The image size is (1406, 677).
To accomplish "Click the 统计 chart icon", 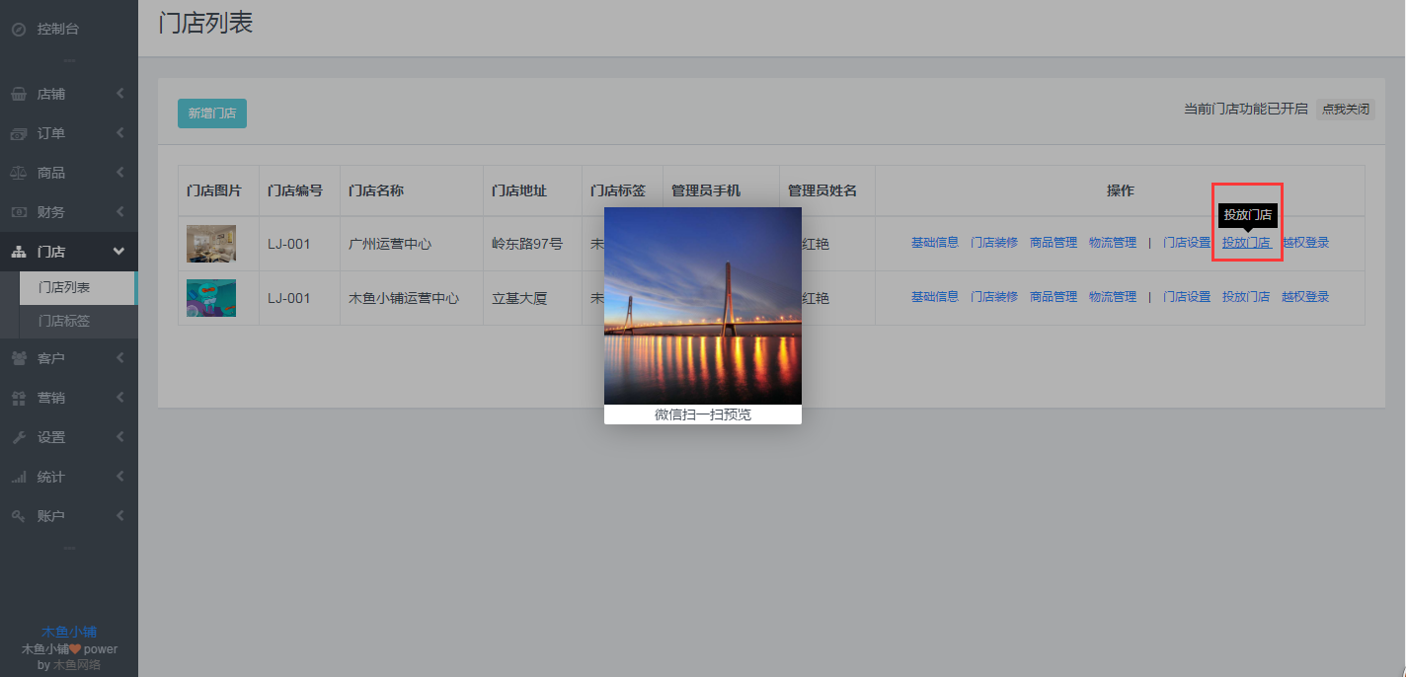I will 19,477.
